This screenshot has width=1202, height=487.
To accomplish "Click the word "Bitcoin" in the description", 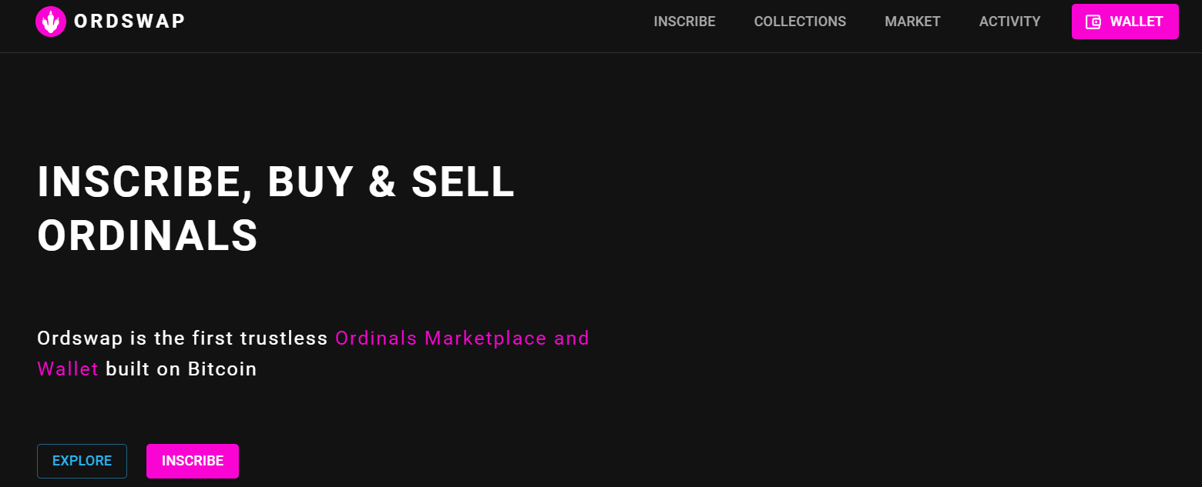I will 222,369.
